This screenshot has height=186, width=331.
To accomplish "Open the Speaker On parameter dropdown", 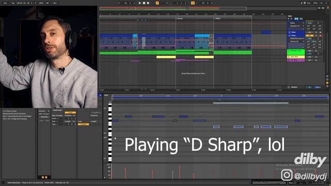I will [296, 26].
